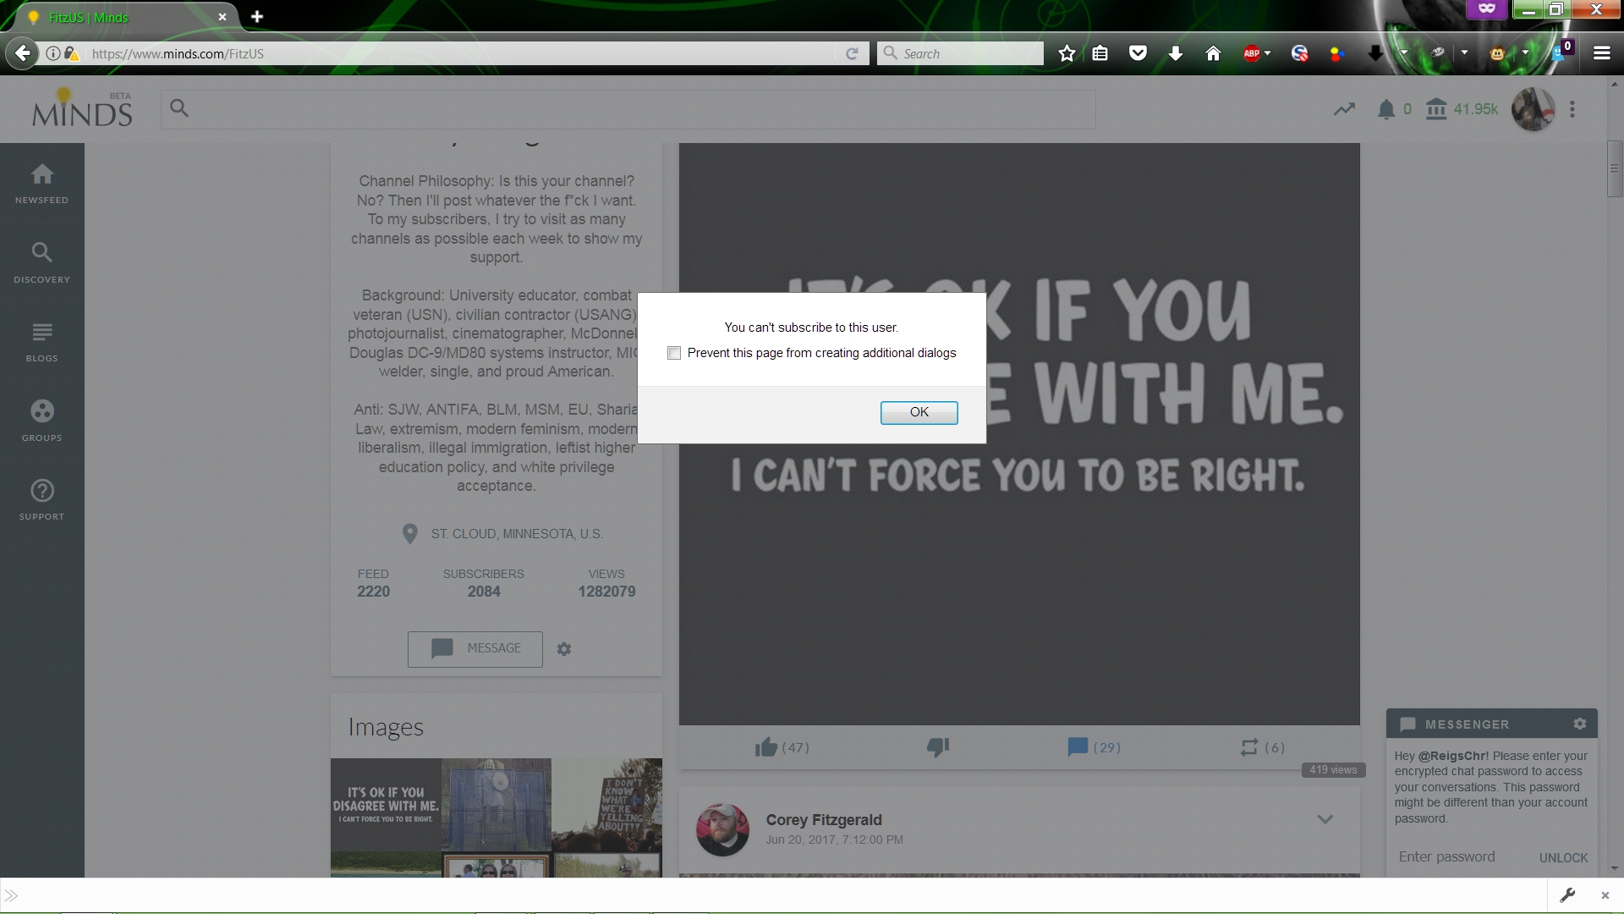Image resolution: width=1624 pixels, height=914 pixels.
Task: Bookmark this page with star icon
Action: (1067, 53)
